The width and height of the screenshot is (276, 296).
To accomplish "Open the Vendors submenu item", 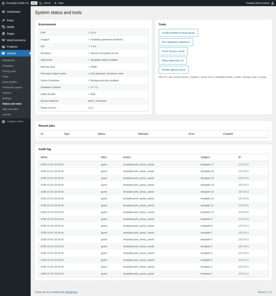I will point(7,93).
